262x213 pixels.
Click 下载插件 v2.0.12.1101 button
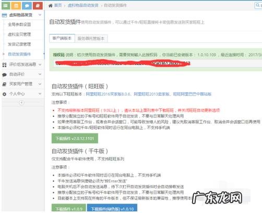tap(75, 139)
